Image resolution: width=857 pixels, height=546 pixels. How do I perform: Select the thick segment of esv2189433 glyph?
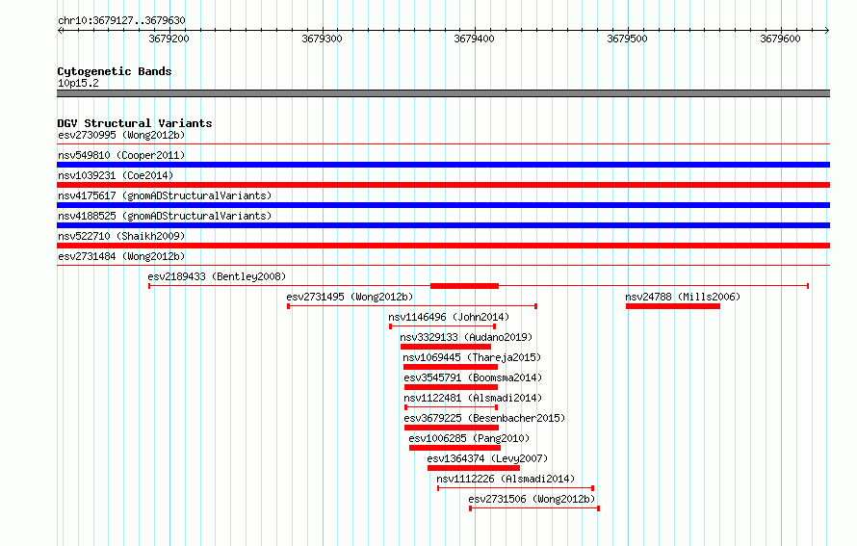click(464, 286)
